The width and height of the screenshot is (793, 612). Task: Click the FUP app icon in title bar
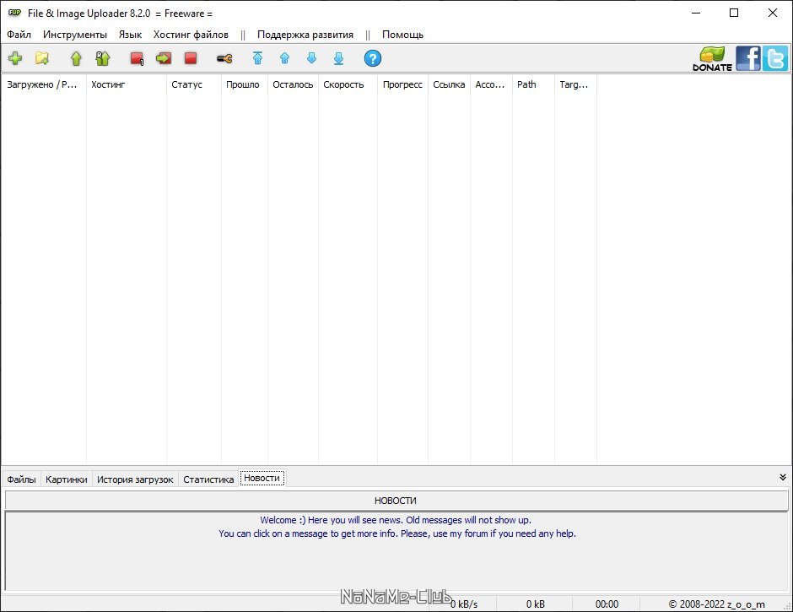[14, 13]
